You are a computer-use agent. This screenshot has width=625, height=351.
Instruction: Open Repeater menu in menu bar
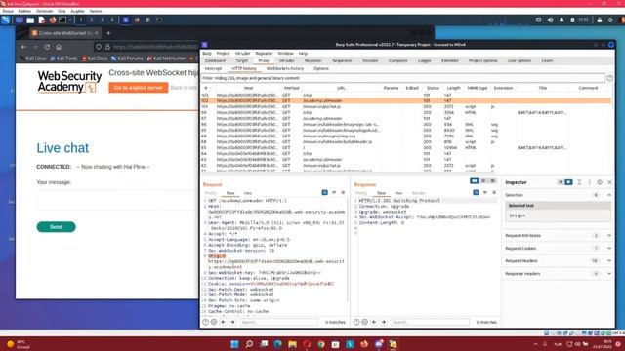click(x=264, y=54)
